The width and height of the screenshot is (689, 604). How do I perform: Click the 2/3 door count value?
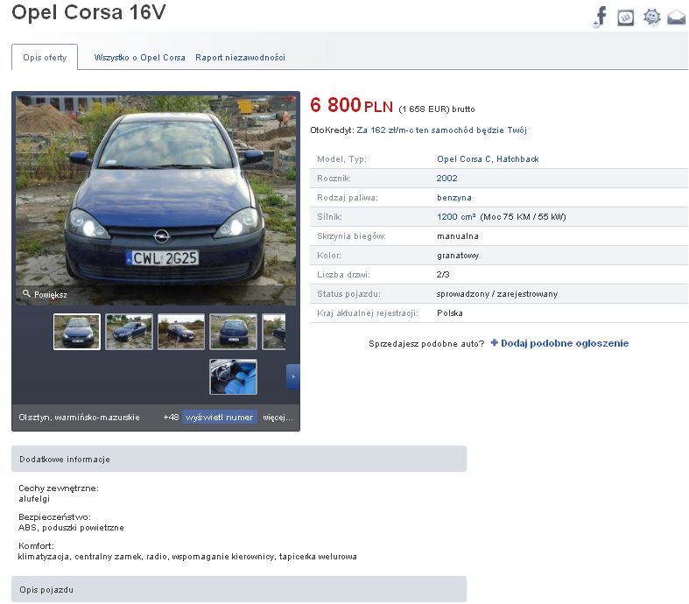443,275
